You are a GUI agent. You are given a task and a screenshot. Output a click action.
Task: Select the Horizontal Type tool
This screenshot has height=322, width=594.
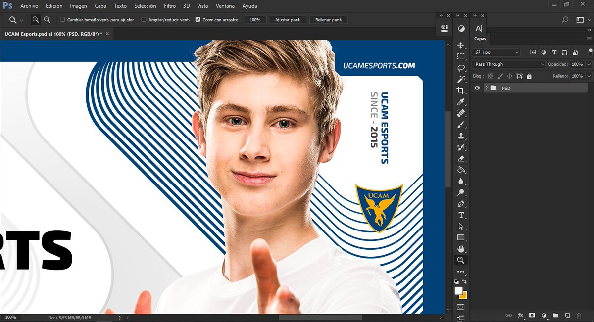pyautogui.click(x=461, y=215)
